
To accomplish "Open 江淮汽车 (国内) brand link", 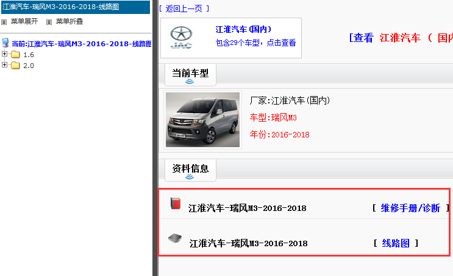I will coord(243,29).
